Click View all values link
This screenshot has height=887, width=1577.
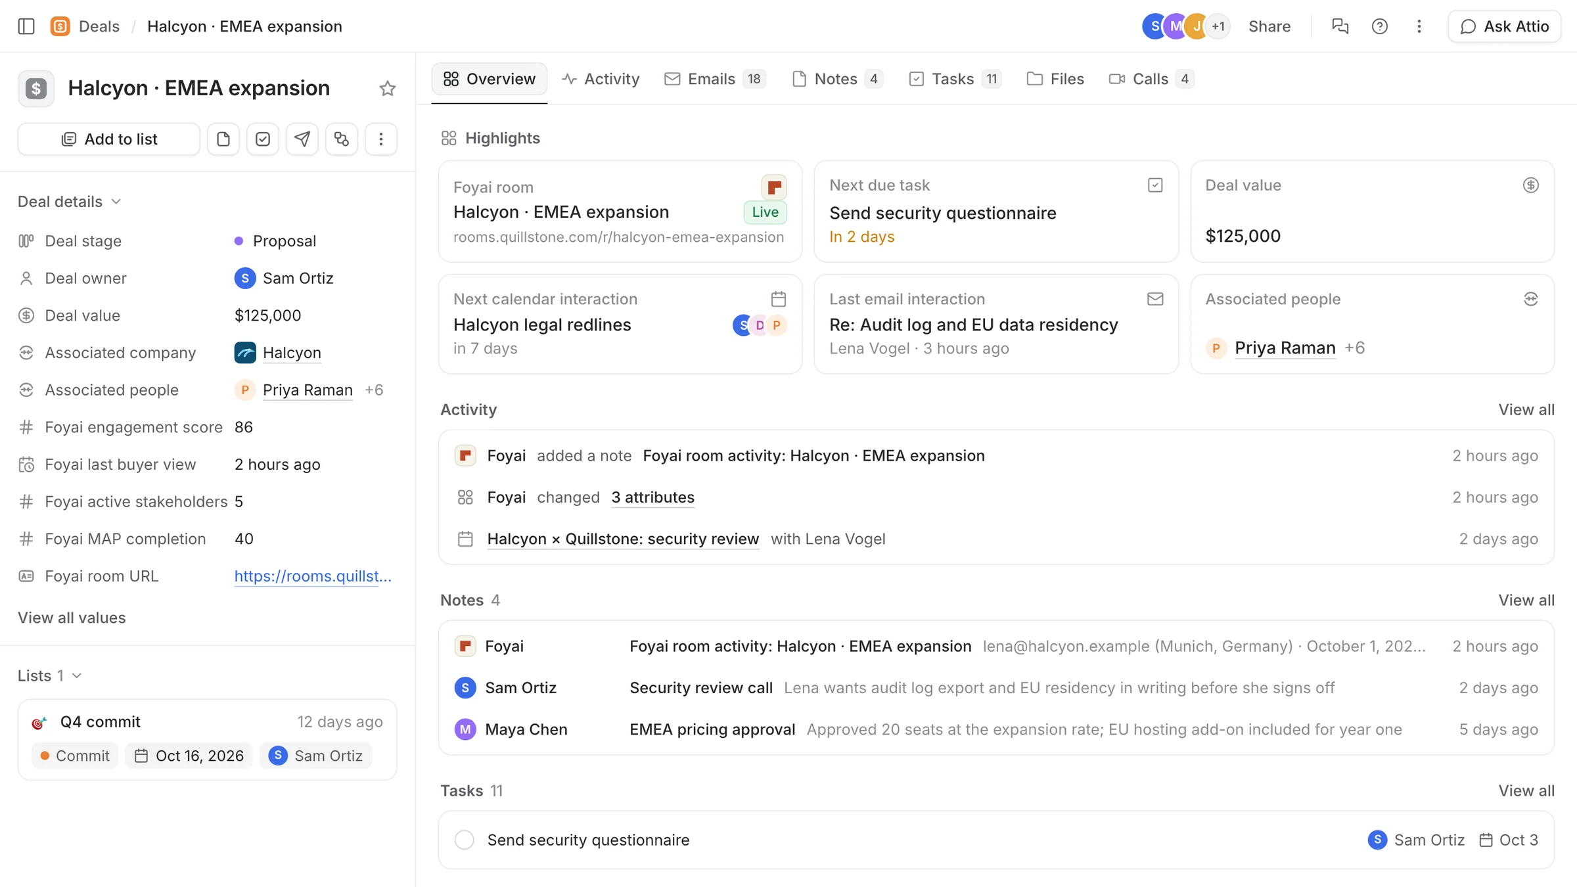[x=72, y=618]
